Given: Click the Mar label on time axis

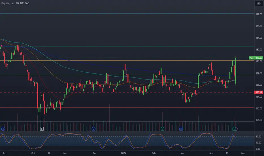Looking at the screenshot, I should (182, 153).
